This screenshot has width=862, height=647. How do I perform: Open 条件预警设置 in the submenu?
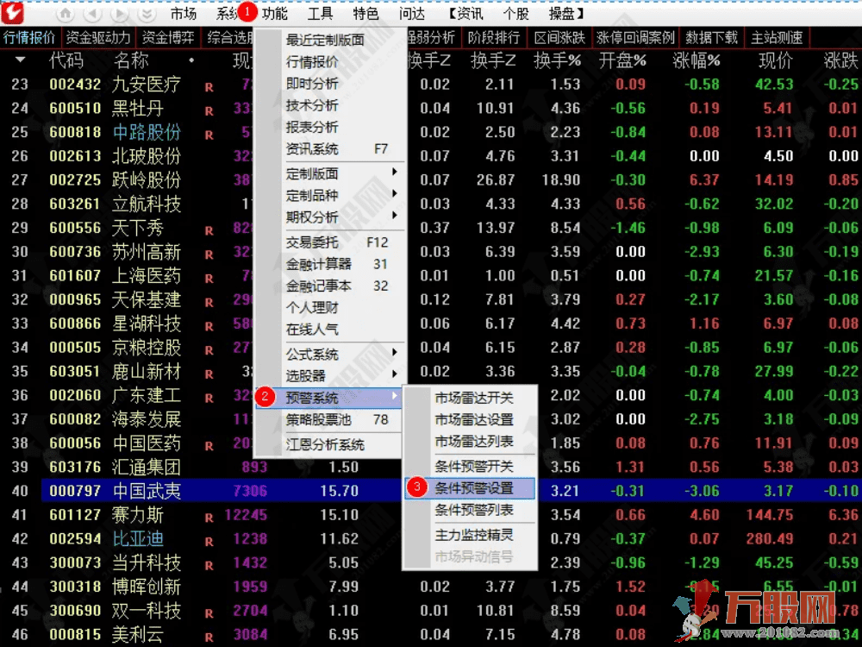click(470, 488)
